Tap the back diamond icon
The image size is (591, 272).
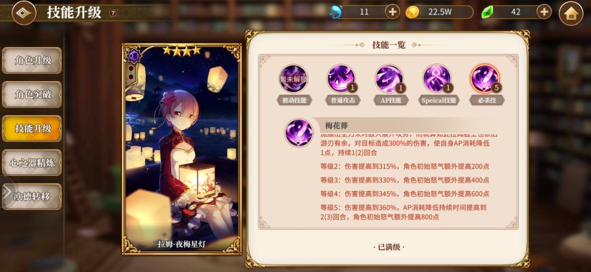pos(24,13)
